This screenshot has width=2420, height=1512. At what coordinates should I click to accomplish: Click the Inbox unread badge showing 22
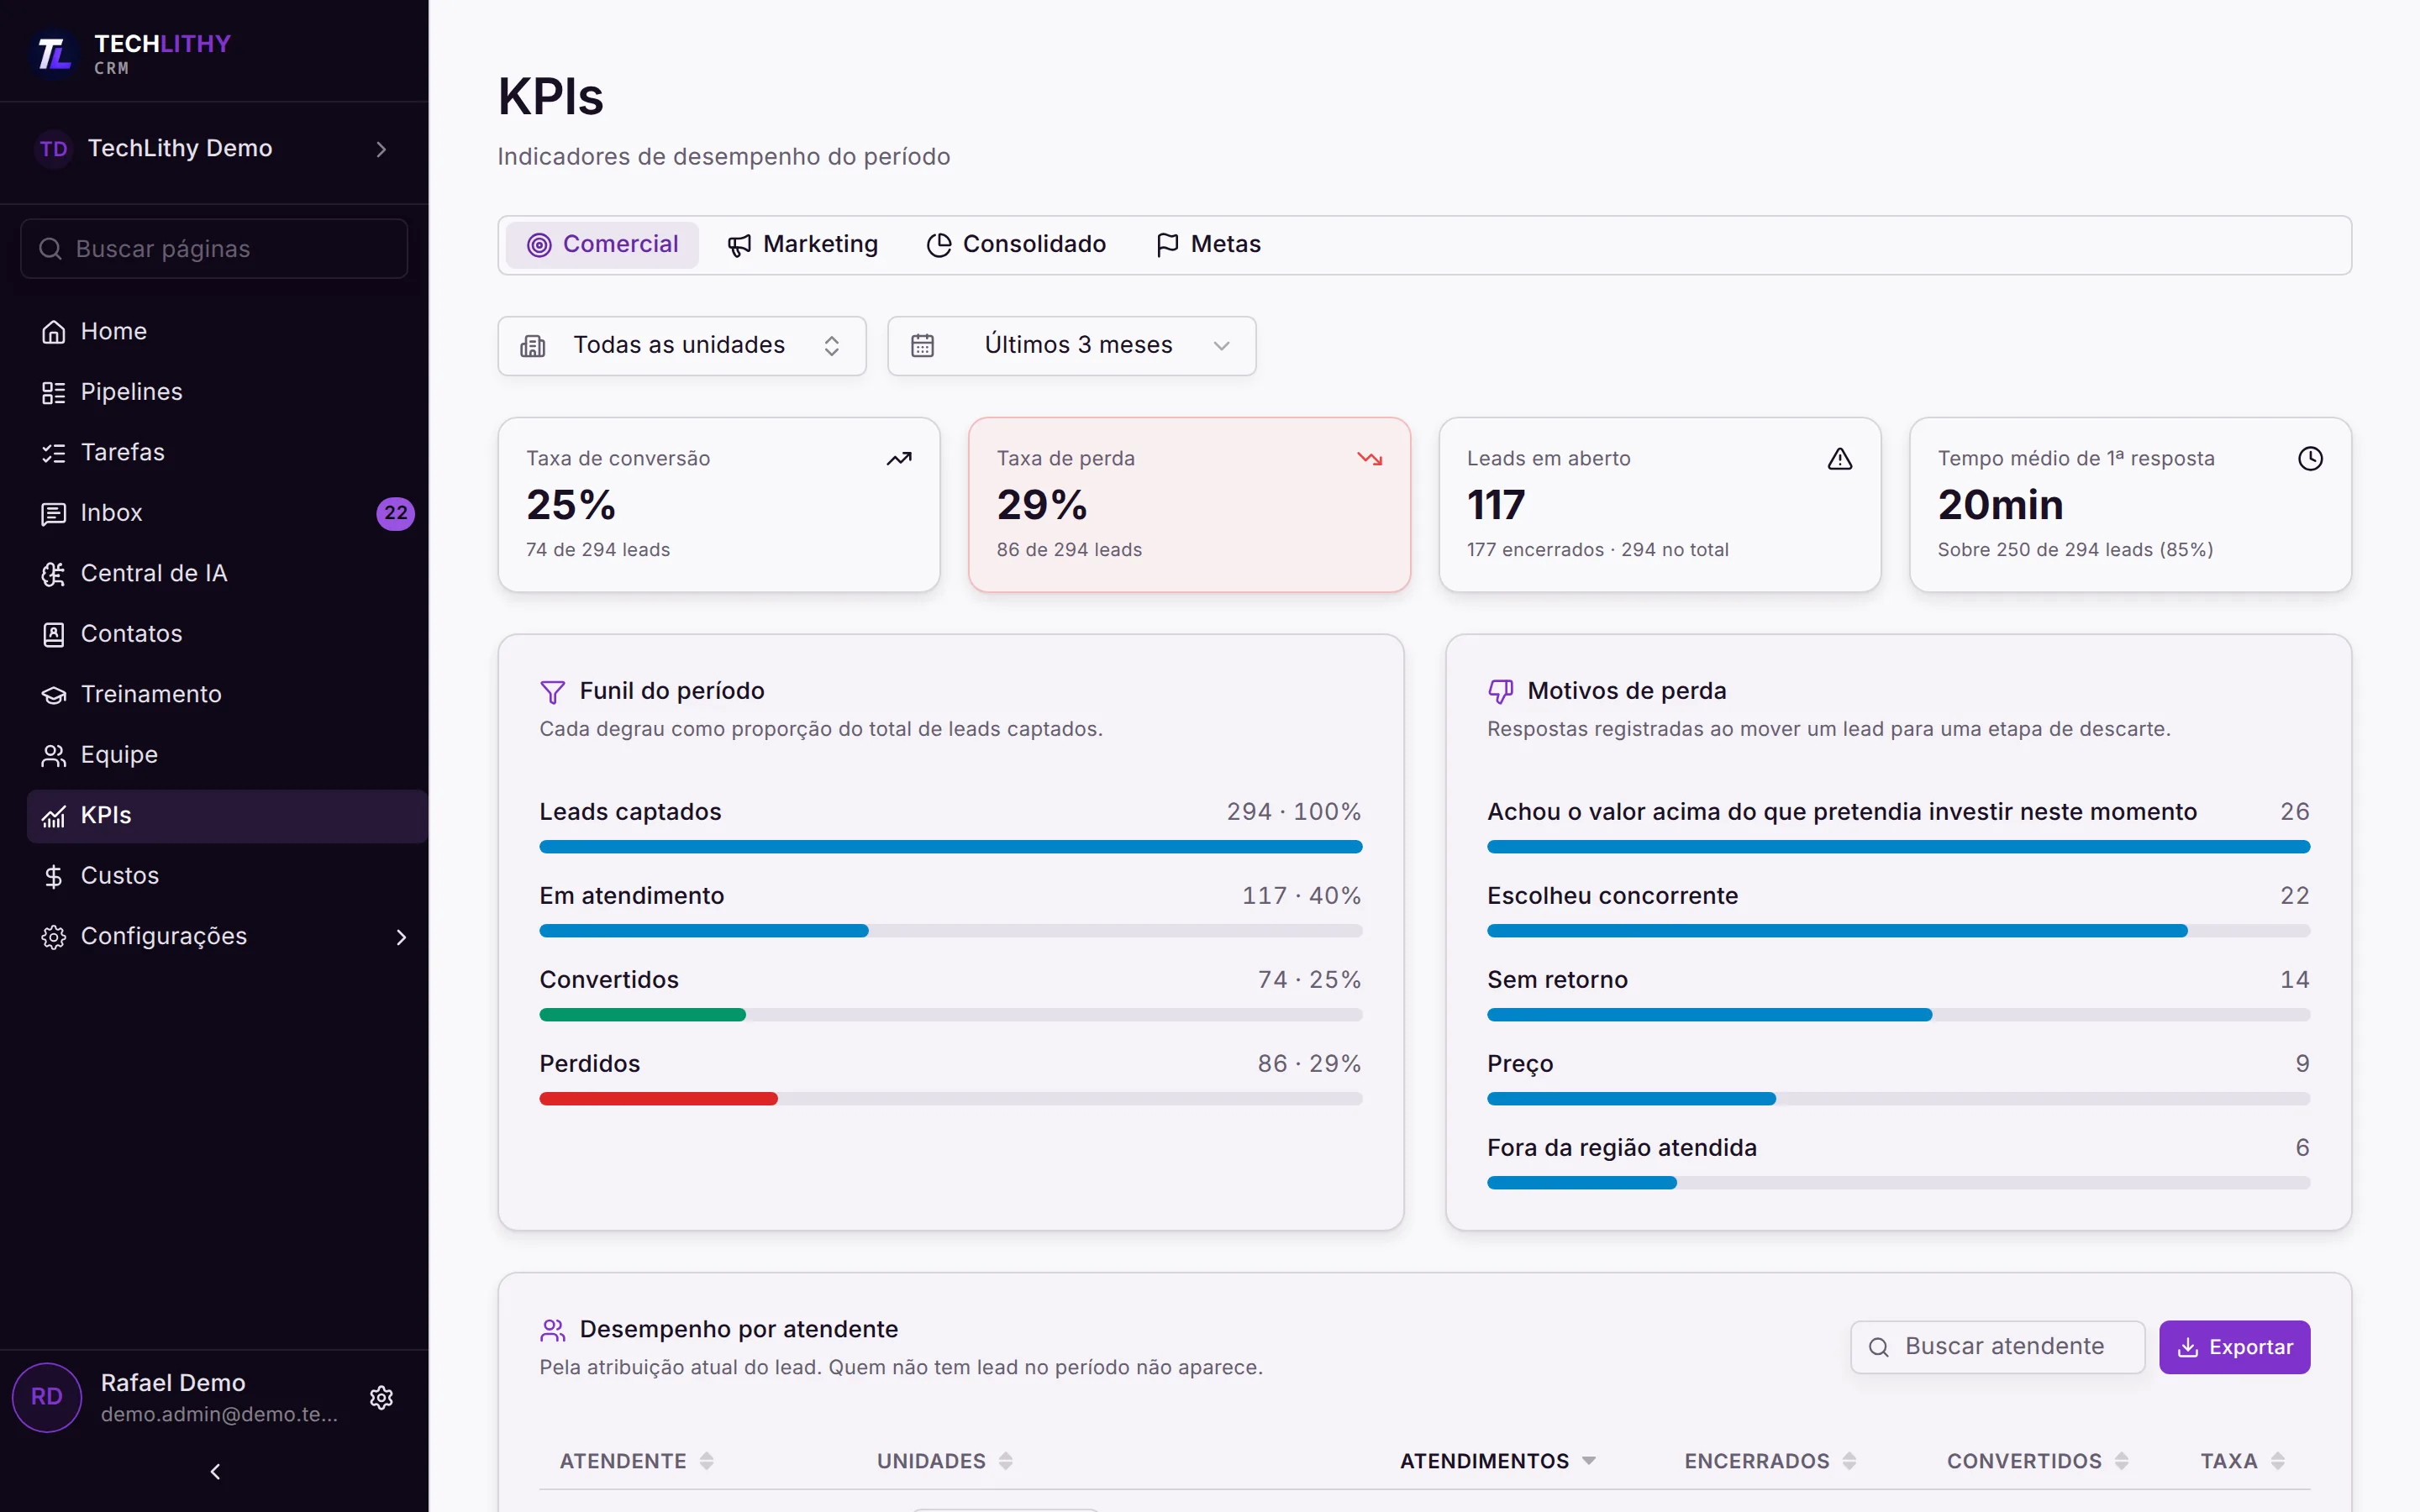[x=395, y=513]
